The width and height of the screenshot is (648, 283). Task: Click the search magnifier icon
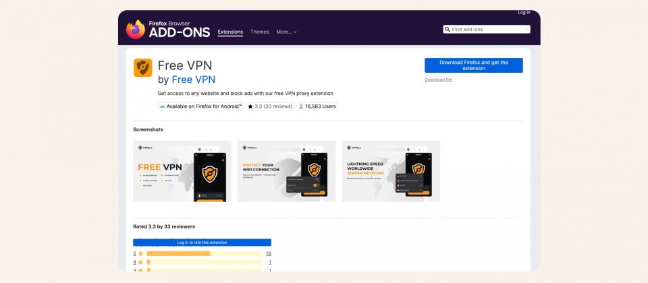pyautogui.click(x=448, y=30)
